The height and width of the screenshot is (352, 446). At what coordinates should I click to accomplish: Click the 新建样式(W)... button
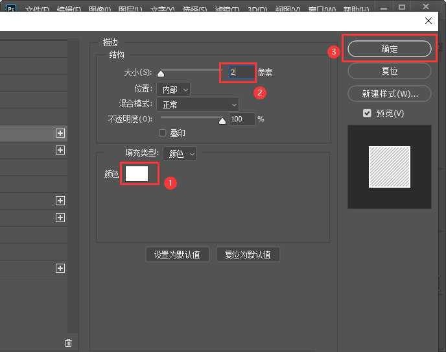(x=389, y=94)
